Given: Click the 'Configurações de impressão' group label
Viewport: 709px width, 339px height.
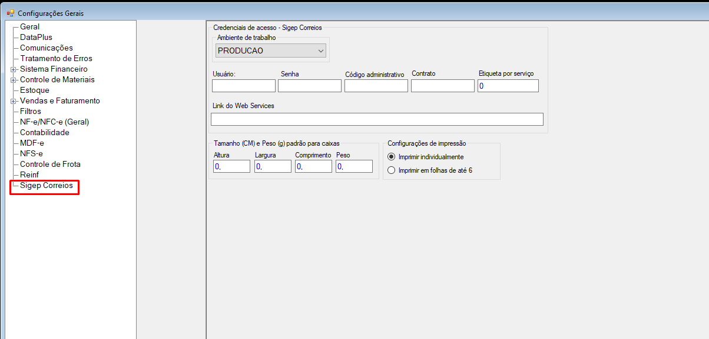Looking at the screenshot, I should [427, 143].
